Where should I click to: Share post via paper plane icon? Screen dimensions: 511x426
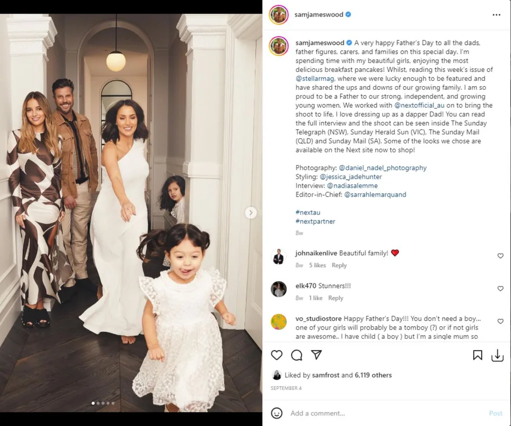click(x=316, y=355)
